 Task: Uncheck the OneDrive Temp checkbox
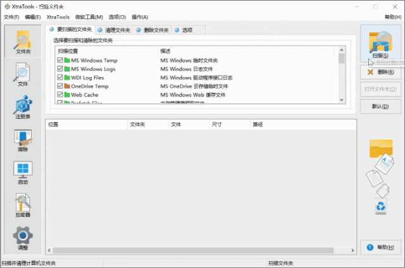[x=60, y=85]
